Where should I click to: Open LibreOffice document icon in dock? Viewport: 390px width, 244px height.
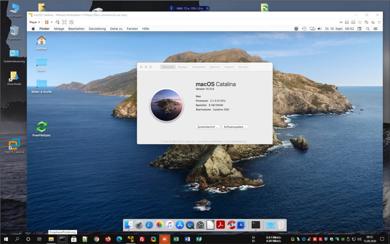210,225
